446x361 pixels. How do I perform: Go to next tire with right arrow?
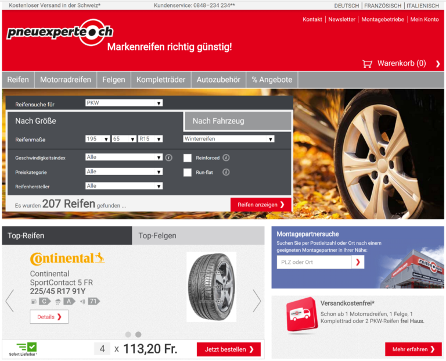(257, 300)
